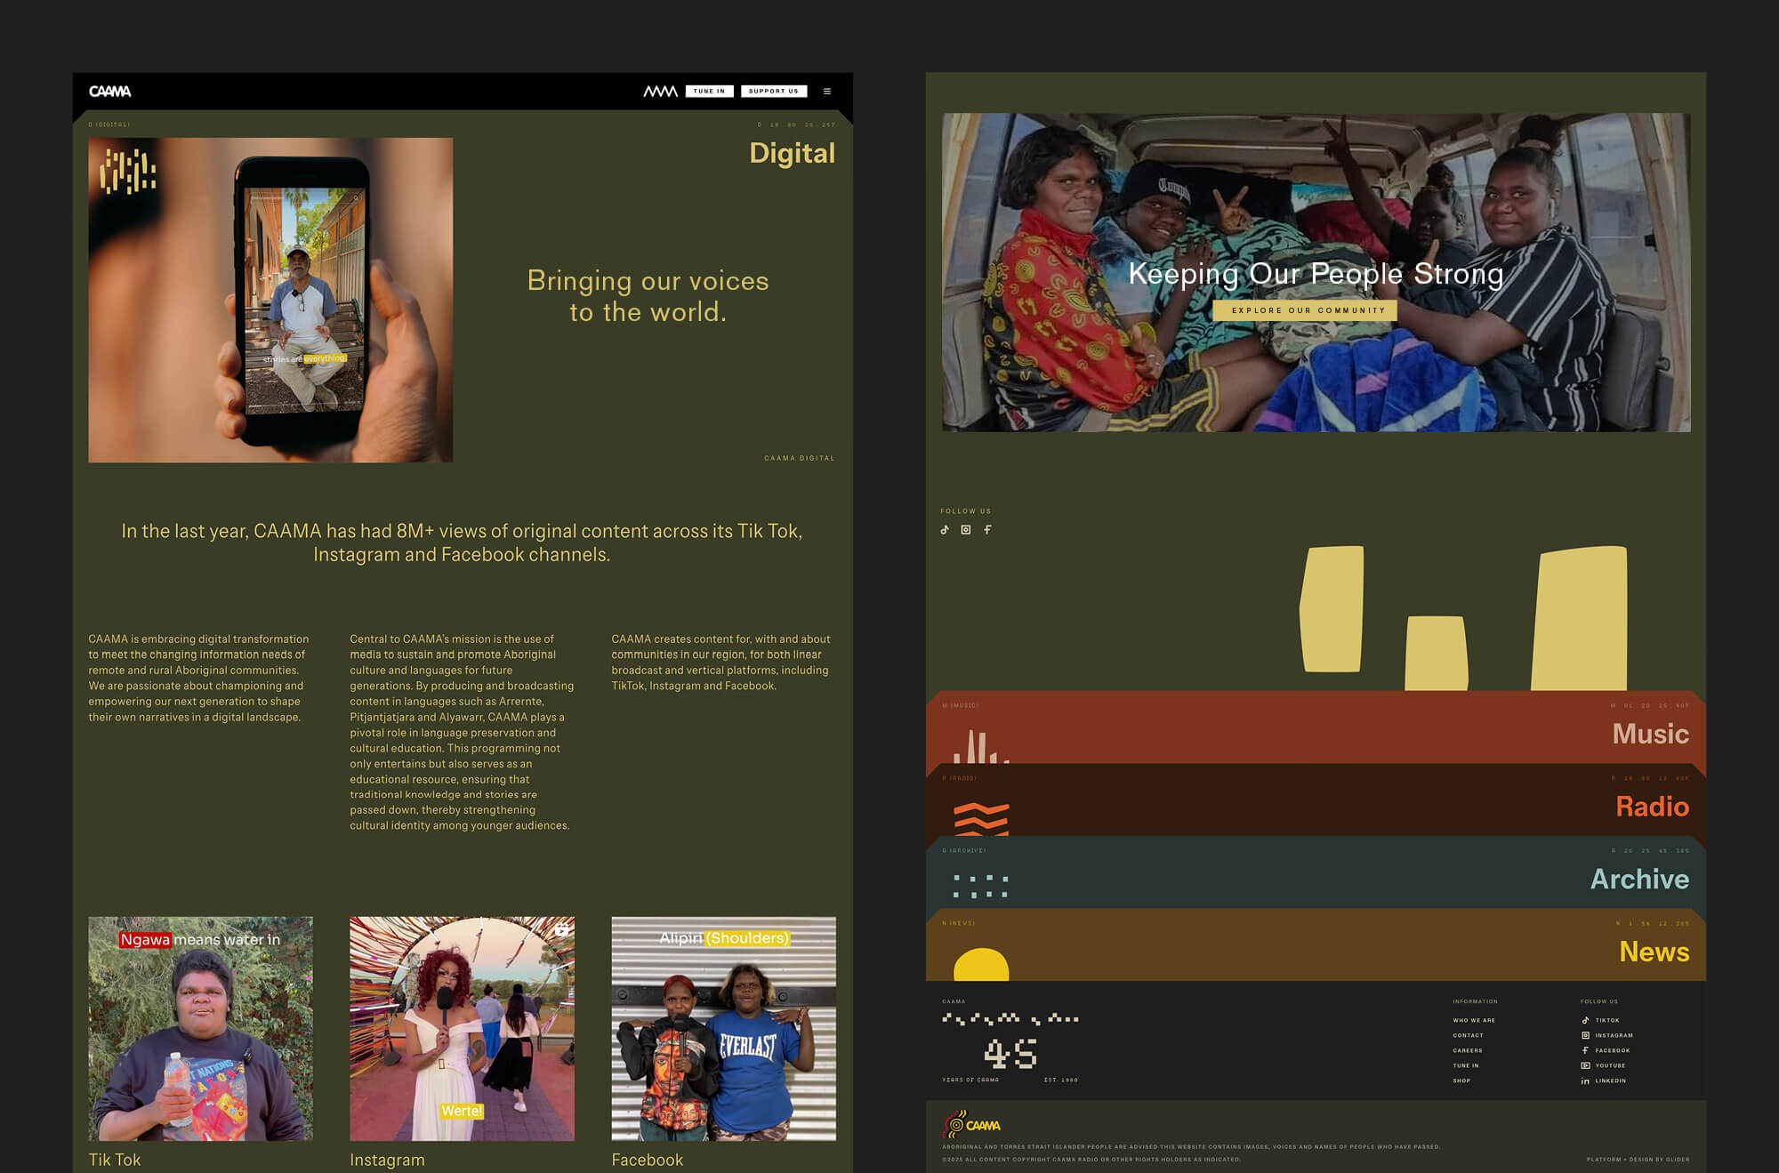Expand the News section tab
The image size is (1779, 1173).
(x=1316, y=945)
